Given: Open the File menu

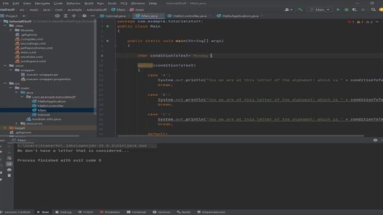Looking at the screenshot, I should (x=5, y=4).
